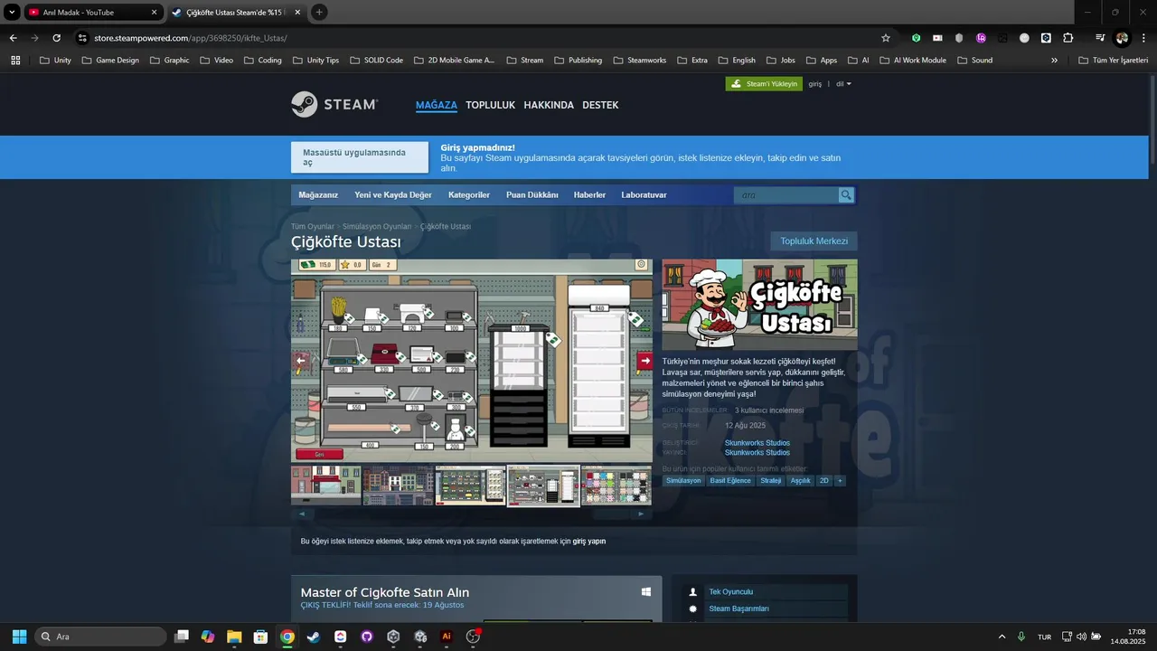Select TOPLULUK in Steam header
This screenshot has height=651, width=1157.
[x=490, y=105]
